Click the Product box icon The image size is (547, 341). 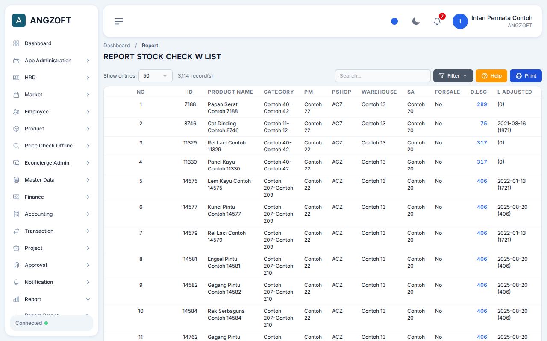(16, 129)
